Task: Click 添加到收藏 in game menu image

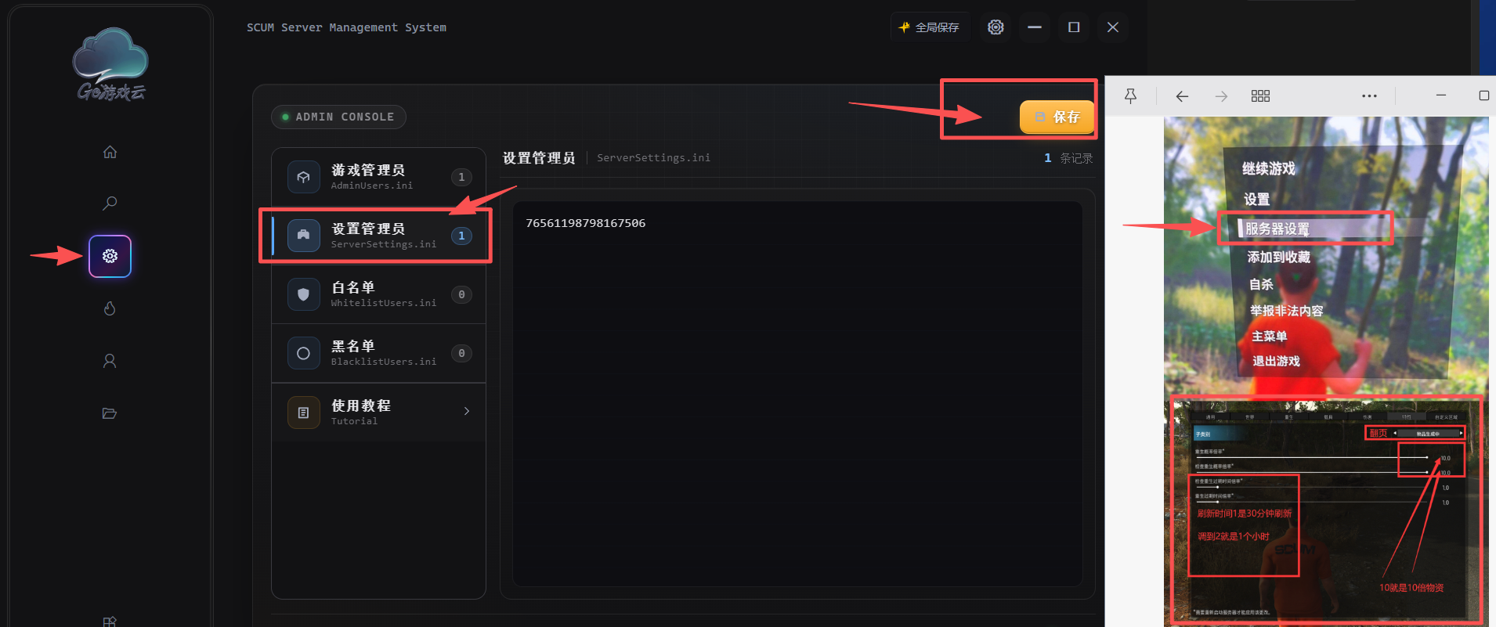Action: pos(1279,257)
